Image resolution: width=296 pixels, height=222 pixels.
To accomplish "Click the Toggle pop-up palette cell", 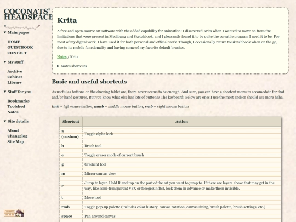I will tap(181, 207).
